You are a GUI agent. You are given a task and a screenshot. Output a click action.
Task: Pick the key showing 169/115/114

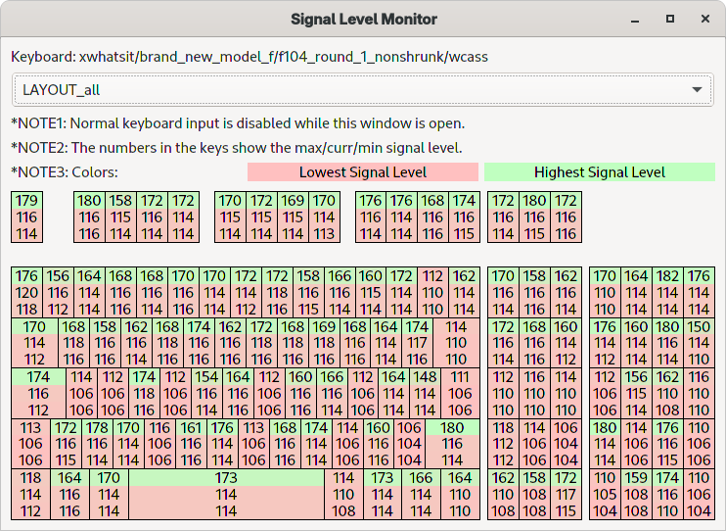[294, 217]
